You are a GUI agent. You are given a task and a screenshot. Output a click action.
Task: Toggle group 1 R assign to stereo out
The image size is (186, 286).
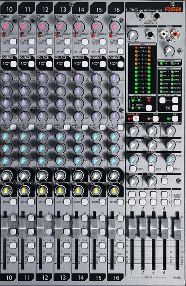[132, 202]
